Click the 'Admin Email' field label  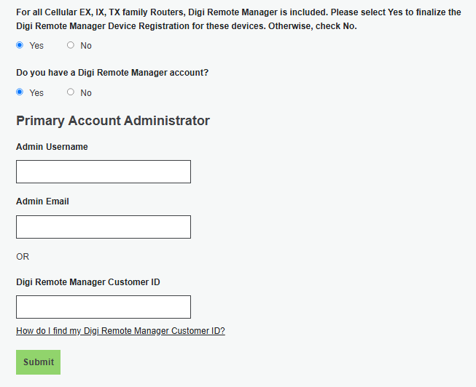(42, 202)
